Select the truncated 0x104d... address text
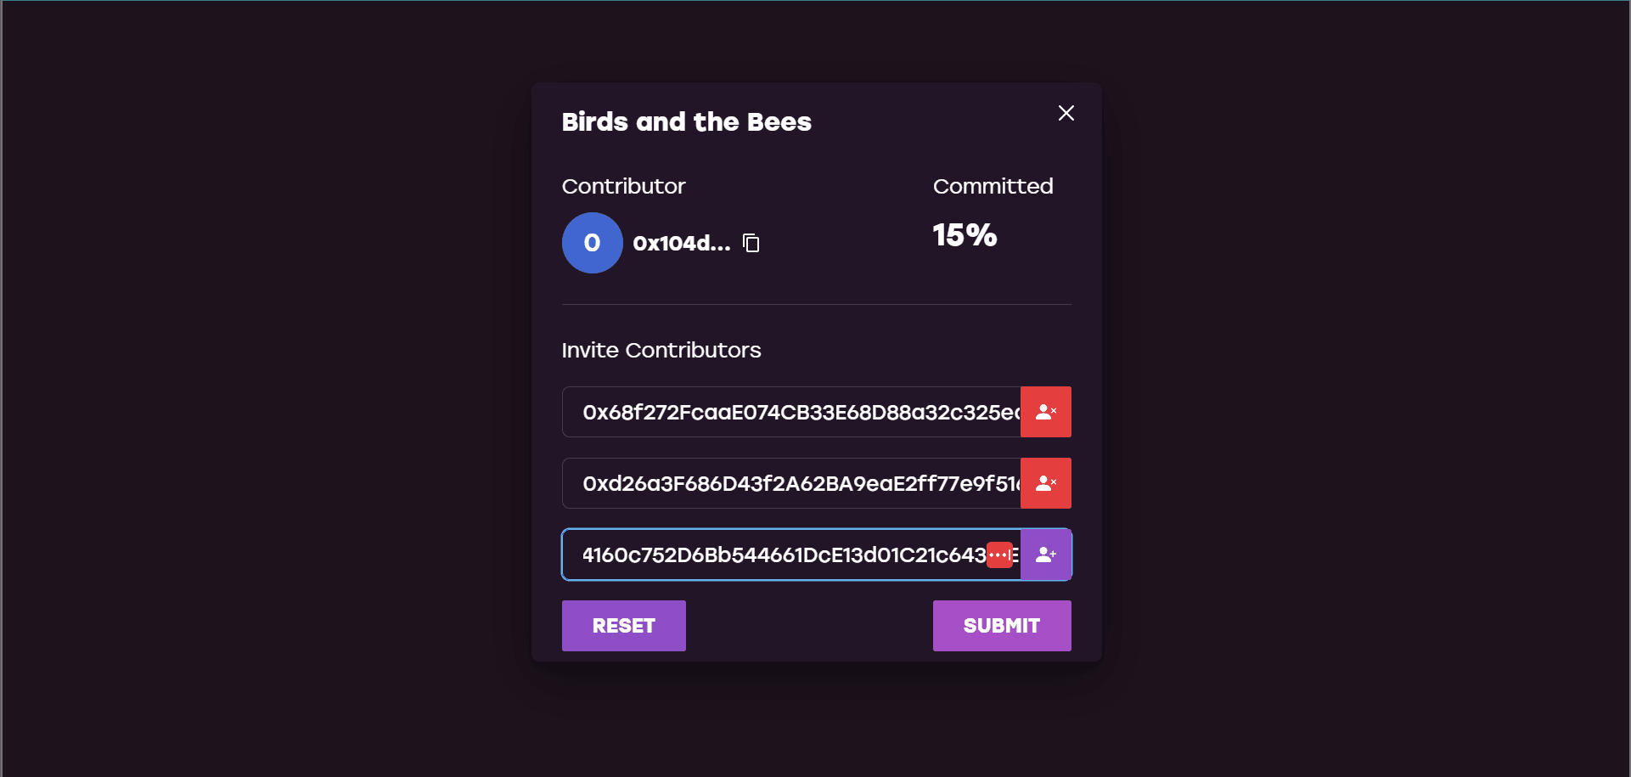The height and width of the screenshot is (777, 1631). pyautogui.click(x=681, y=244)
